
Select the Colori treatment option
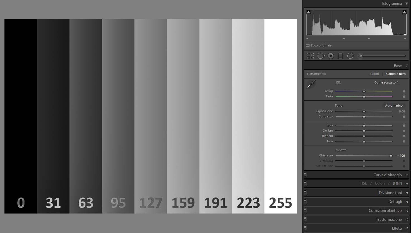(374, 74)
